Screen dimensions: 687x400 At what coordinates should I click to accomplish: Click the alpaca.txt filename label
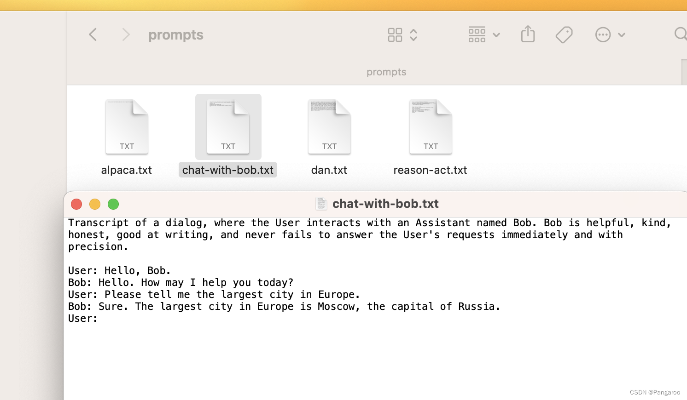127,170
